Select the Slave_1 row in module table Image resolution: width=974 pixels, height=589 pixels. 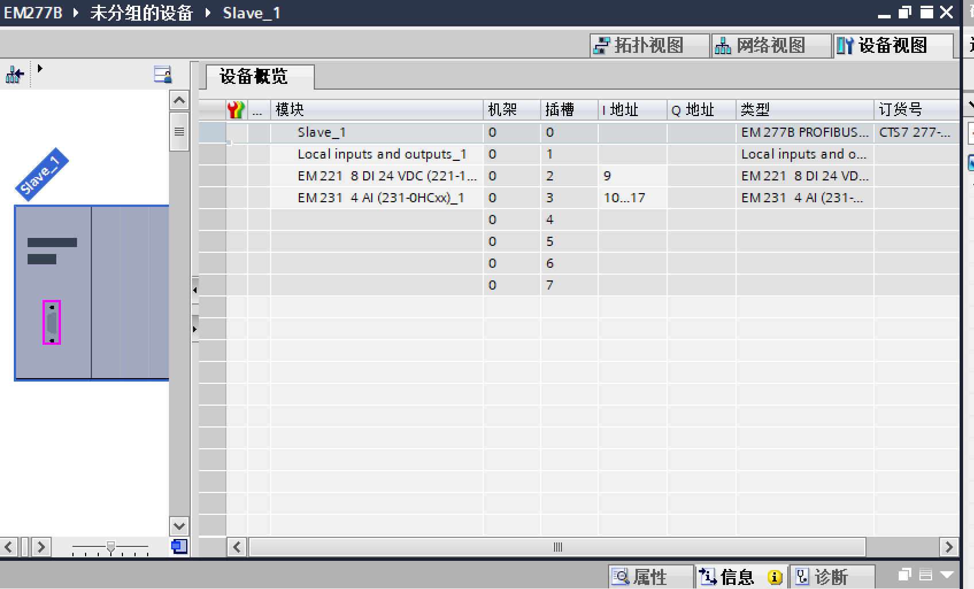click(579, 132)
